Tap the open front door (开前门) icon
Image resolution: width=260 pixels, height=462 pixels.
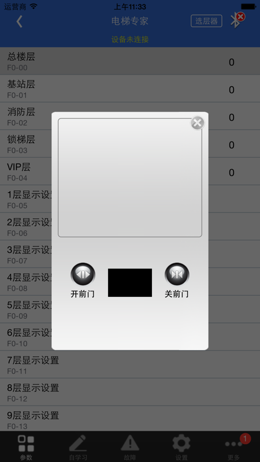pos(83,274)
